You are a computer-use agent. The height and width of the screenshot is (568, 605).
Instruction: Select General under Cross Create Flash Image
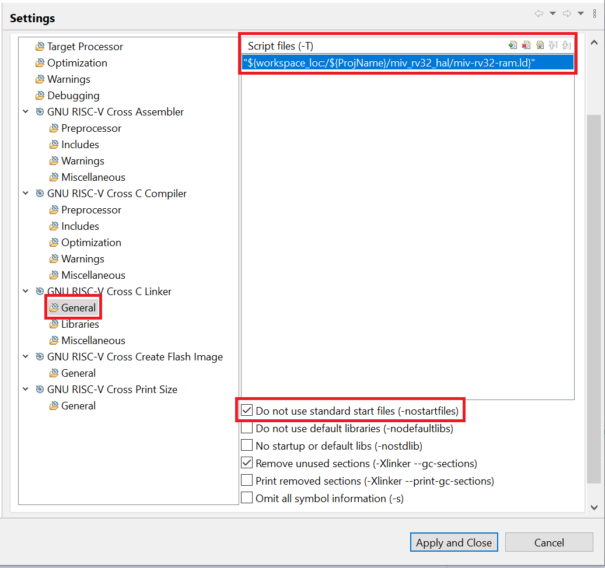point(78,373)
